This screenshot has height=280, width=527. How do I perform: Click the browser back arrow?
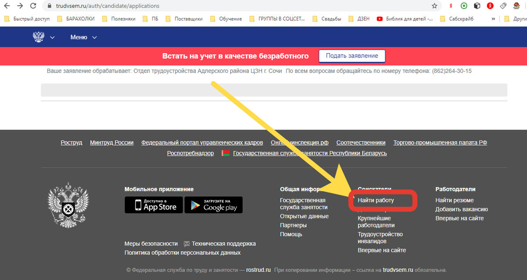point(6,6)
